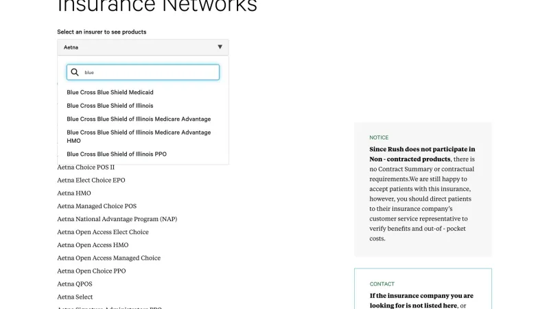Click Aetna Choice POS II
Image resolution: width=549 pixels, height=309 pixels.
[86, 167]
